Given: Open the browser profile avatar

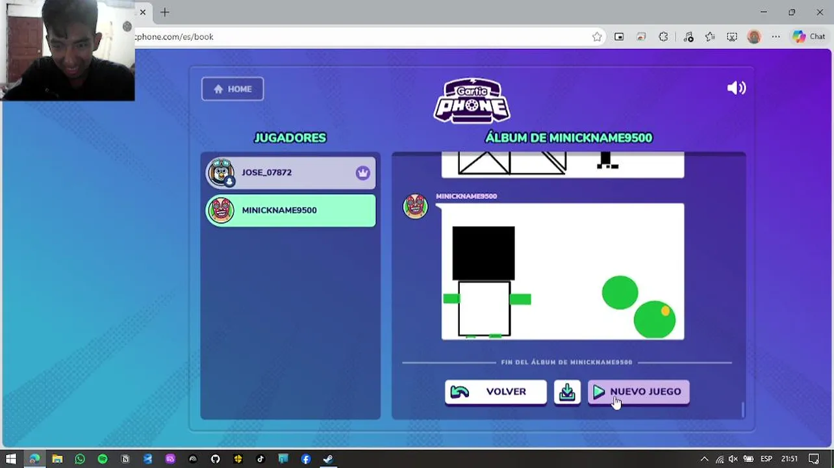Looking at the screenshot, I should 754,37.
